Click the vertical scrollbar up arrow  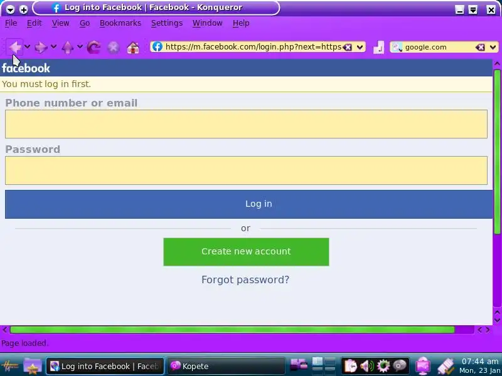point(497,64)
